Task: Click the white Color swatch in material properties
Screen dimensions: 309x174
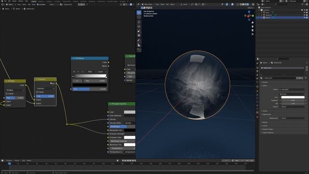Action: click(x=293, y=97)
